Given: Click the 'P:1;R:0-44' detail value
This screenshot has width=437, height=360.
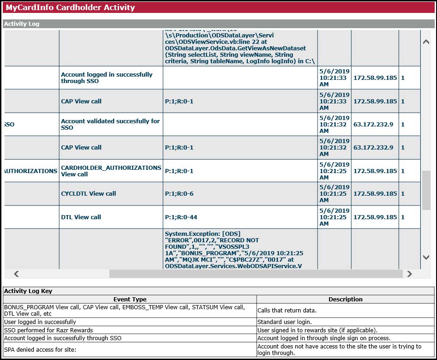Looking at the screenshot, I should coord(181,217).
